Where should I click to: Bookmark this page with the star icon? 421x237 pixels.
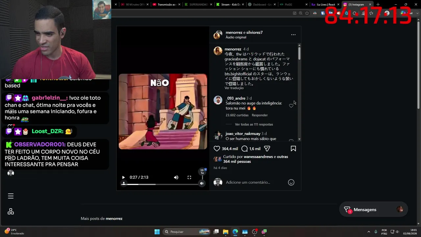307,13
